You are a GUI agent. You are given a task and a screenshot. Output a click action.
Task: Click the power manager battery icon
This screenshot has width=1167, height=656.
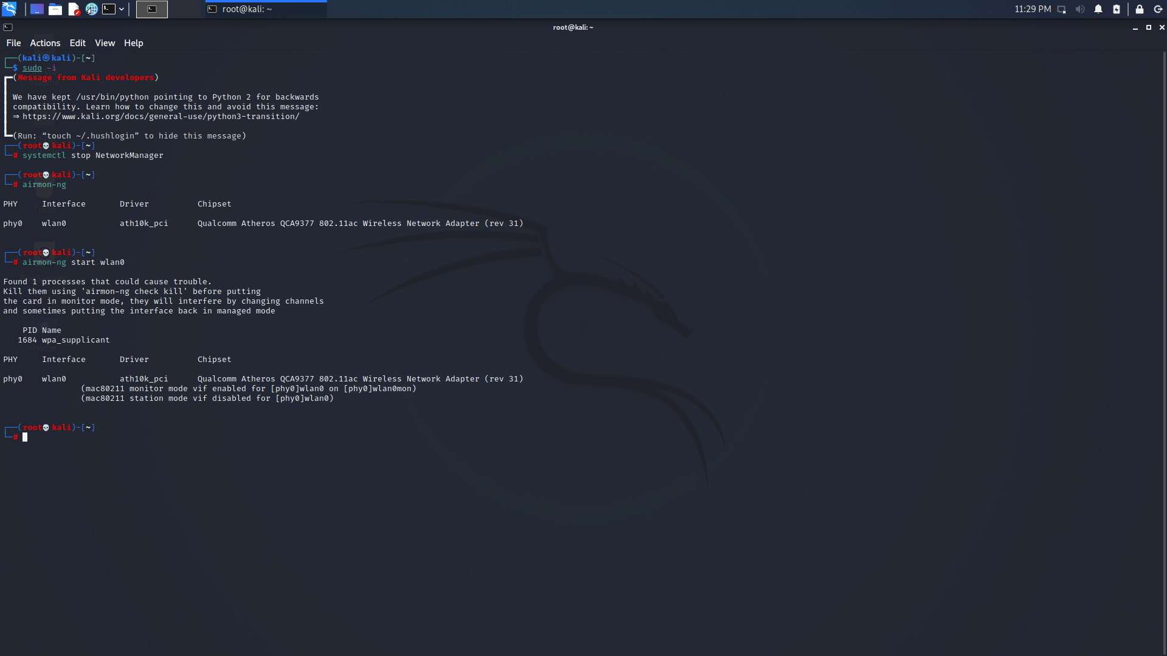click(x=1117, y=9)
